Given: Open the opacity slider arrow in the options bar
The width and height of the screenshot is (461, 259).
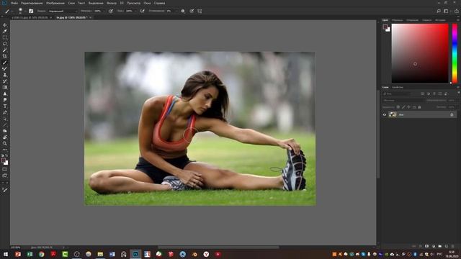Looking at the screenshot, I should (104, 11).
